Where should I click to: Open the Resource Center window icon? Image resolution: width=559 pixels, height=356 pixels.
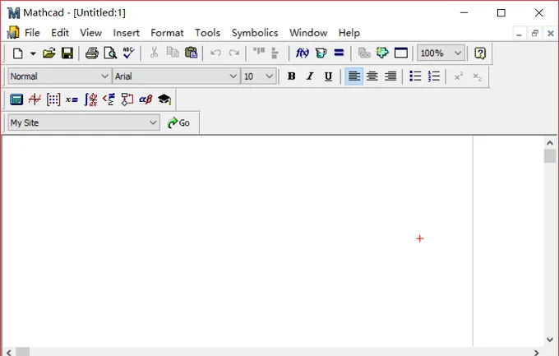pos(401,53)
